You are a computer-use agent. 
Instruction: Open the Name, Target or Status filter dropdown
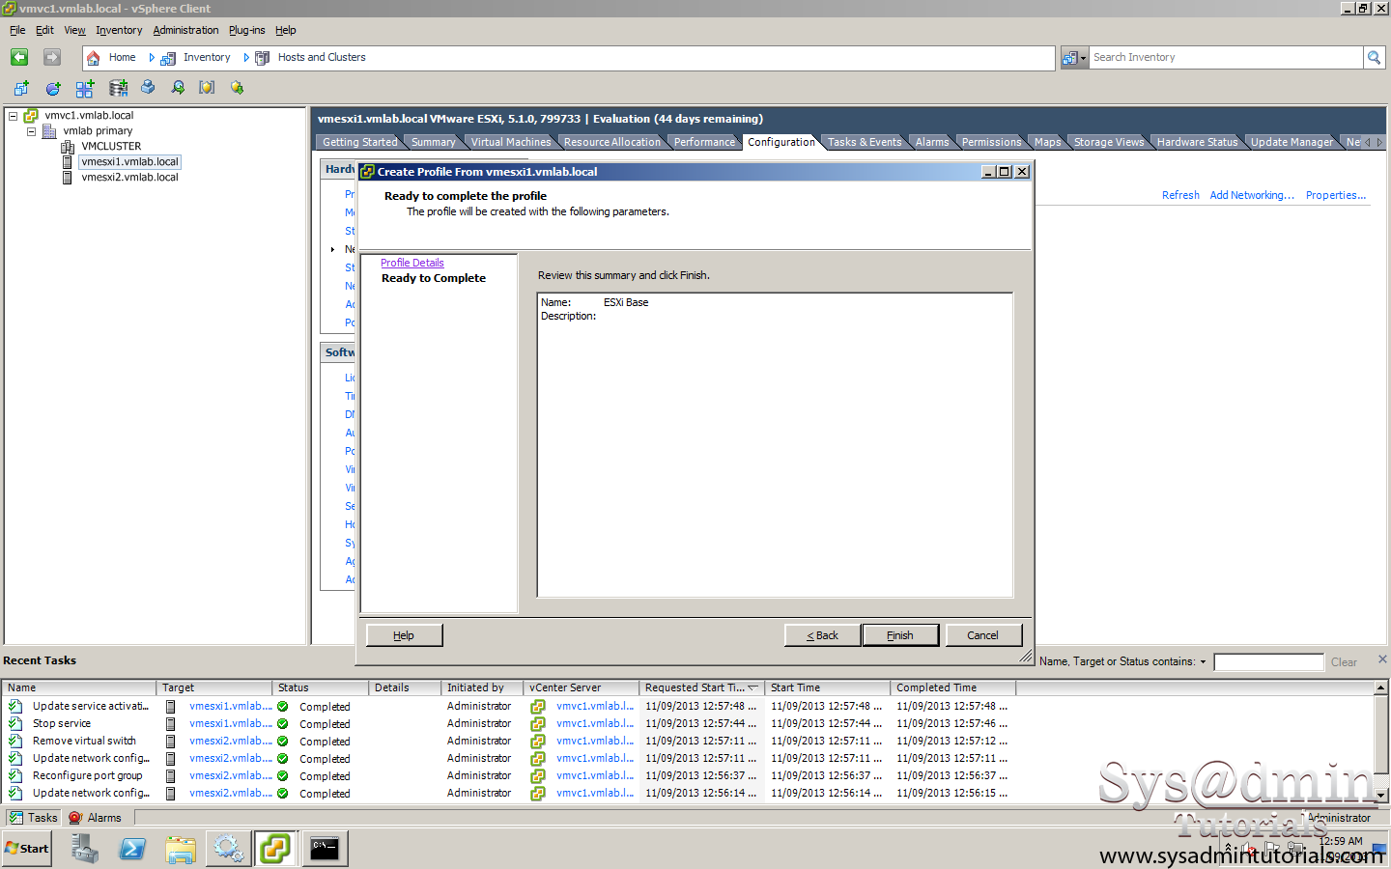coord(1203,662)
